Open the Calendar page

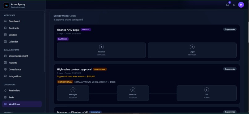[x=22, y=42]
